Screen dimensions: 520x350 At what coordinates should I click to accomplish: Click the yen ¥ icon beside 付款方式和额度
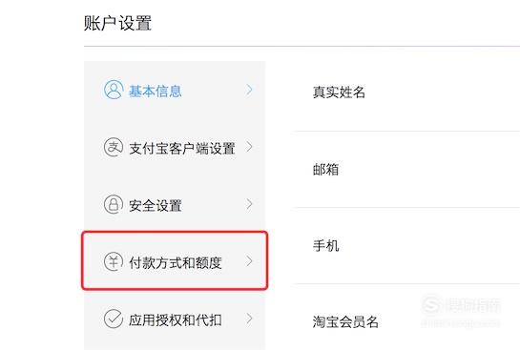pos(114,261)
